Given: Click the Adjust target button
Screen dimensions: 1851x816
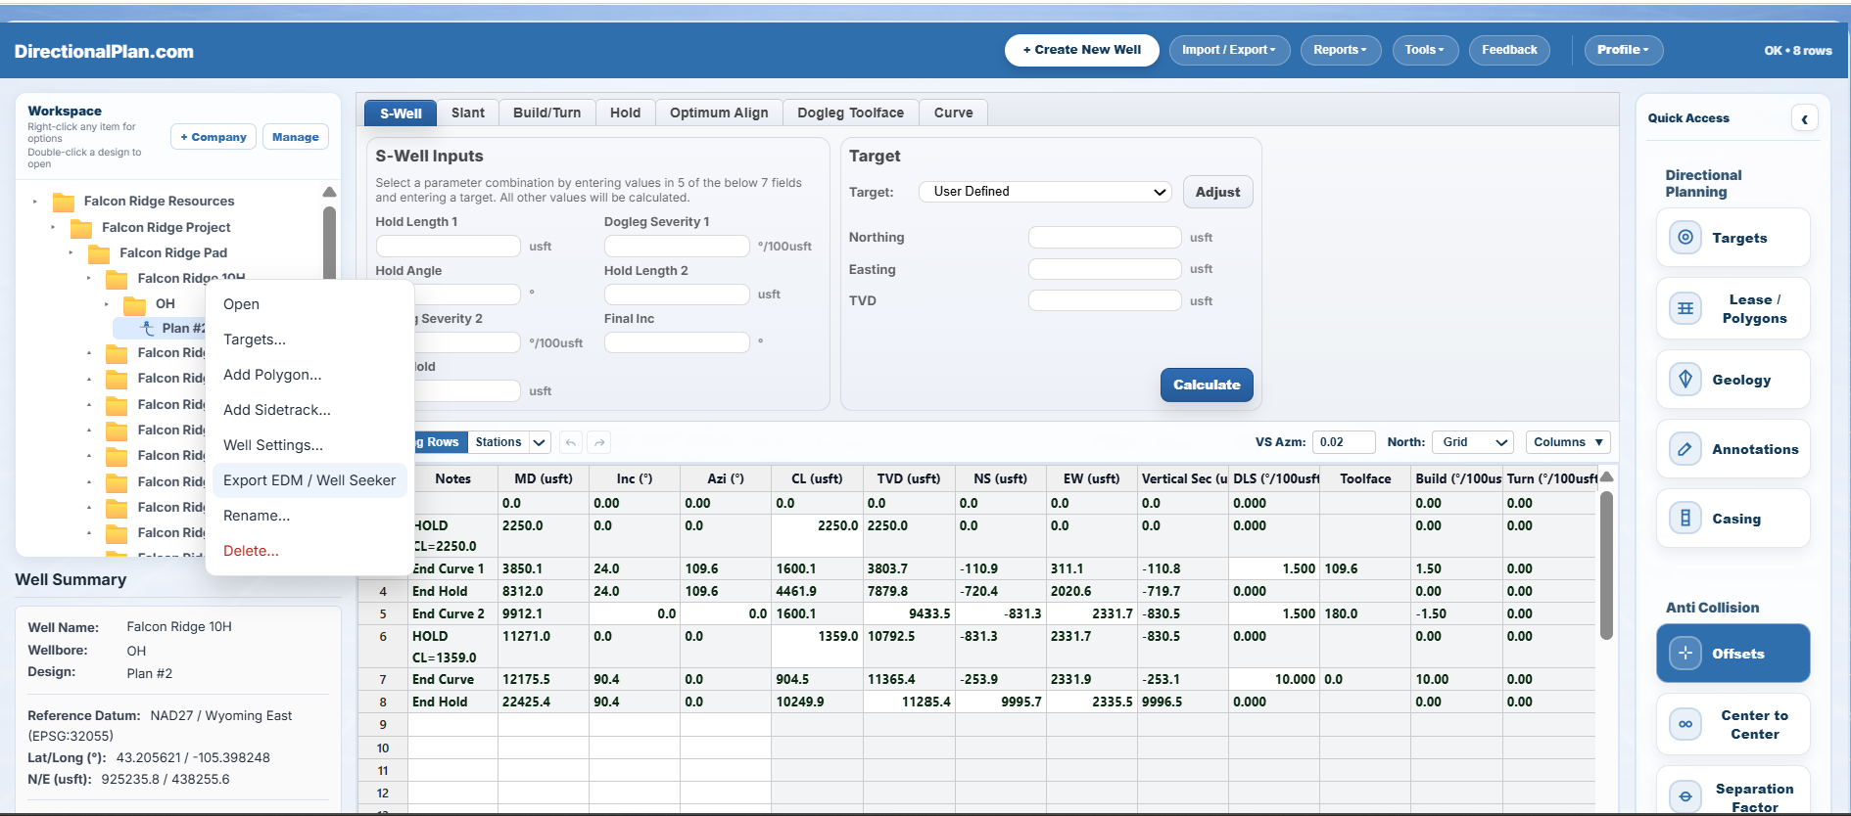Looking at the screenshot, I should tap(1217, 192).
